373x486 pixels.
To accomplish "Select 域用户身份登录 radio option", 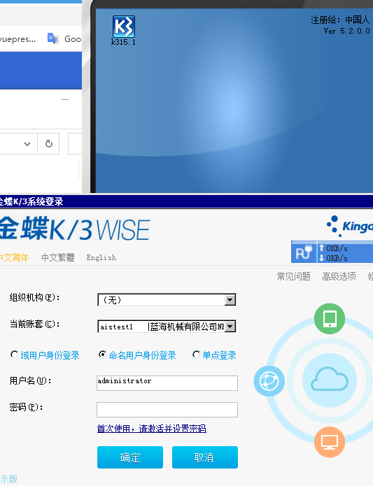I will coord(14,355).
